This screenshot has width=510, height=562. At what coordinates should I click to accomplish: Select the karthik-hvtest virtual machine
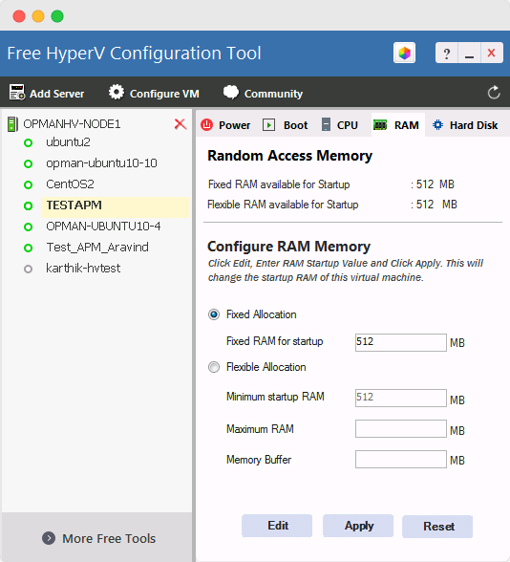[x=83, y=268]
